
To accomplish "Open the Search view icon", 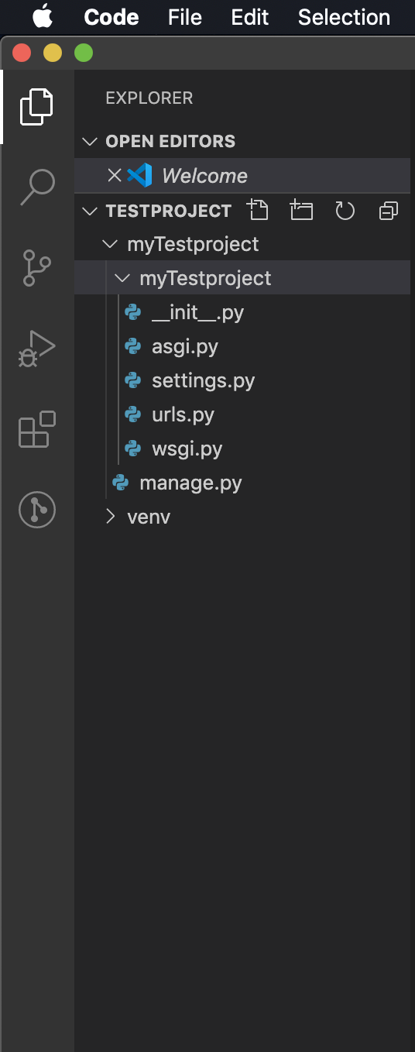I will point(37,187).
